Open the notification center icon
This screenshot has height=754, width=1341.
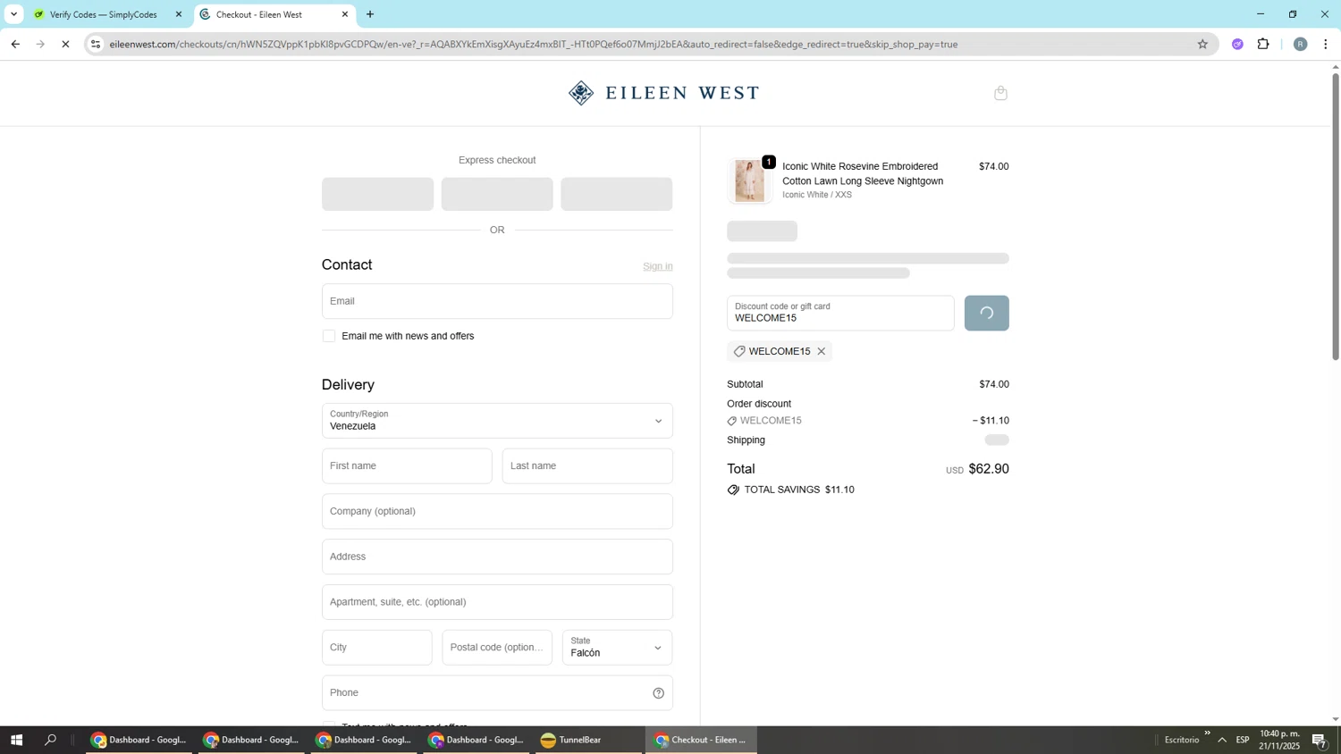1320,740
